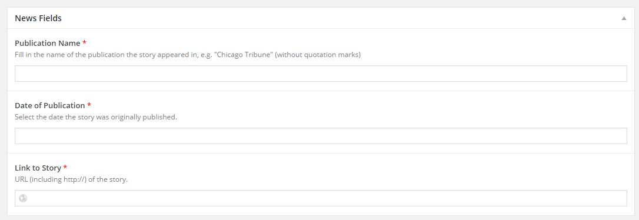Collapse the News Fields panel arrow
The height and width of the screenshot is (220, 639).
(624, 18)
